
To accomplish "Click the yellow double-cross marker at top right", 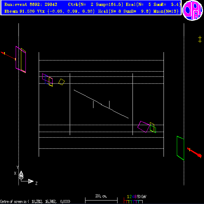I will (x=200, y=39).
